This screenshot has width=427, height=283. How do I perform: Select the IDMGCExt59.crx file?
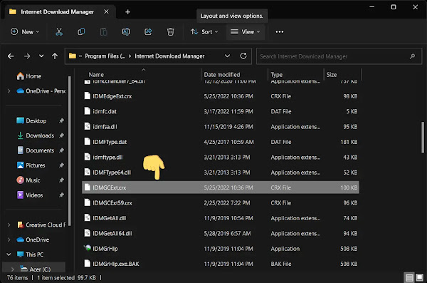[x=221, y=202]
